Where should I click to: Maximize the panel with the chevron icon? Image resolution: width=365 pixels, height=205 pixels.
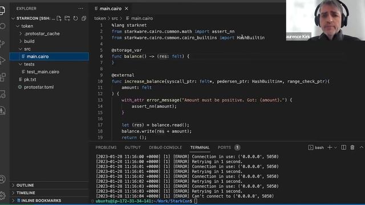(x=361, y=147)
